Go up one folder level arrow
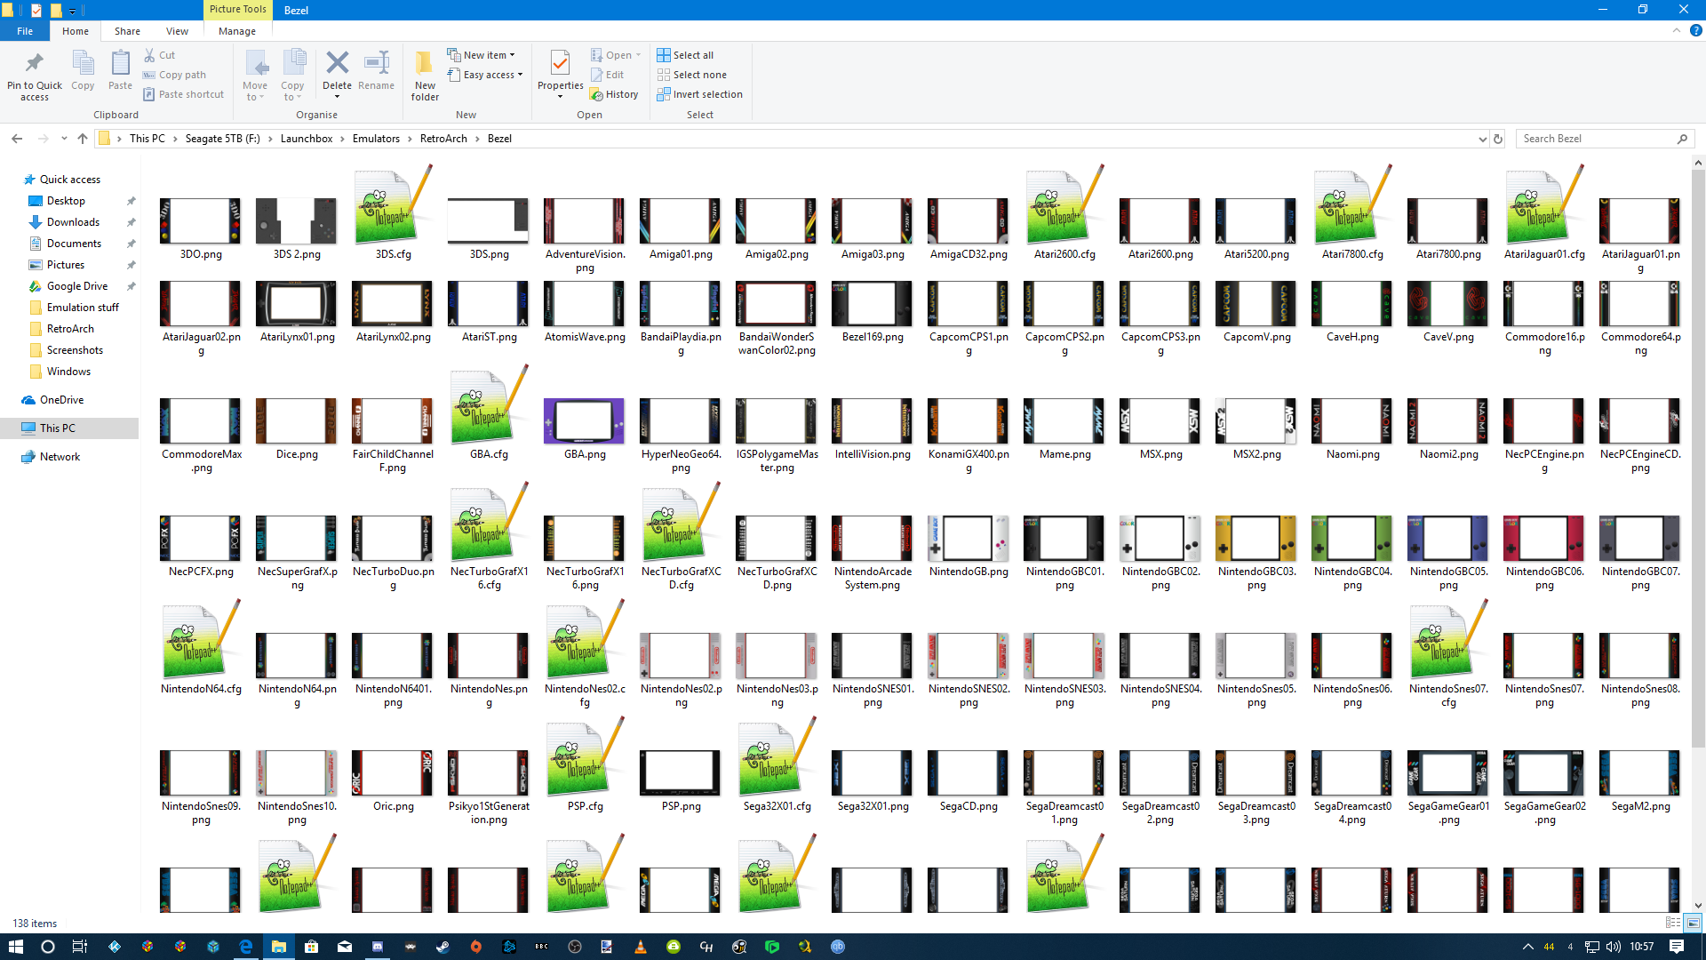The width and height of the screenshot is (1706, 960). 83,139
